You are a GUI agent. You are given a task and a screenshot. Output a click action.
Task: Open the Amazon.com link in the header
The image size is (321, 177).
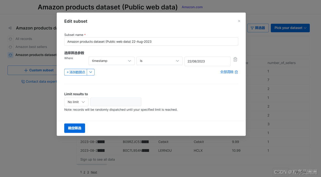pos(192,7)
